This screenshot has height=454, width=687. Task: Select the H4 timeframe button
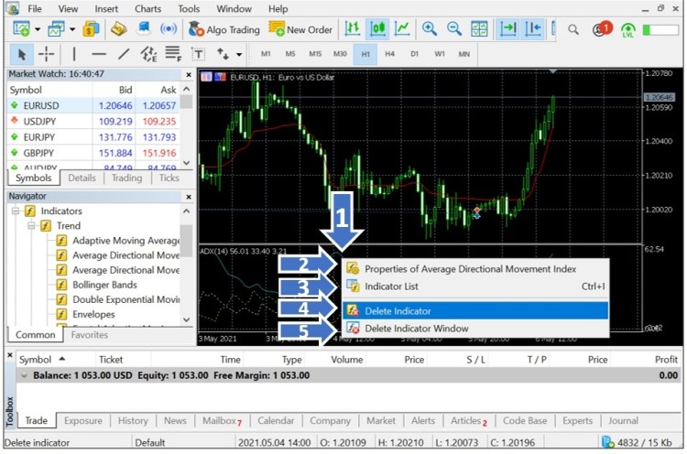(389, 54)
